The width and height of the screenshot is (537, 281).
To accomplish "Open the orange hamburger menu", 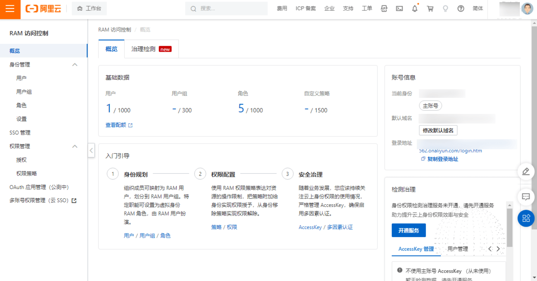I will click(x=10, y=9).
